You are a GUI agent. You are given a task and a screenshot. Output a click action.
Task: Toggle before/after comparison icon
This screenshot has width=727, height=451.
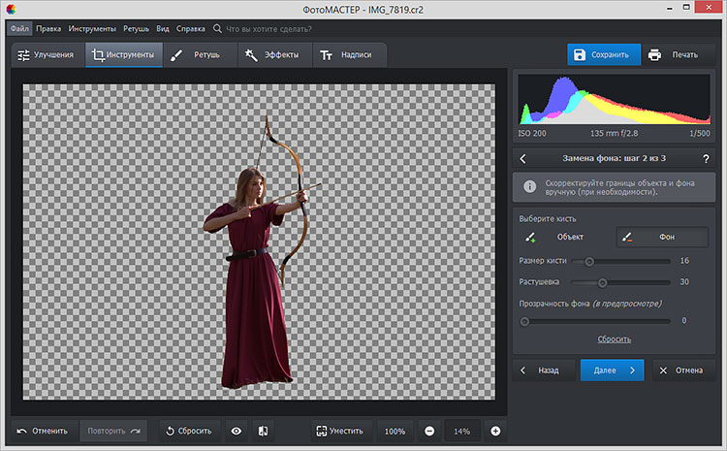pos(262,431)
